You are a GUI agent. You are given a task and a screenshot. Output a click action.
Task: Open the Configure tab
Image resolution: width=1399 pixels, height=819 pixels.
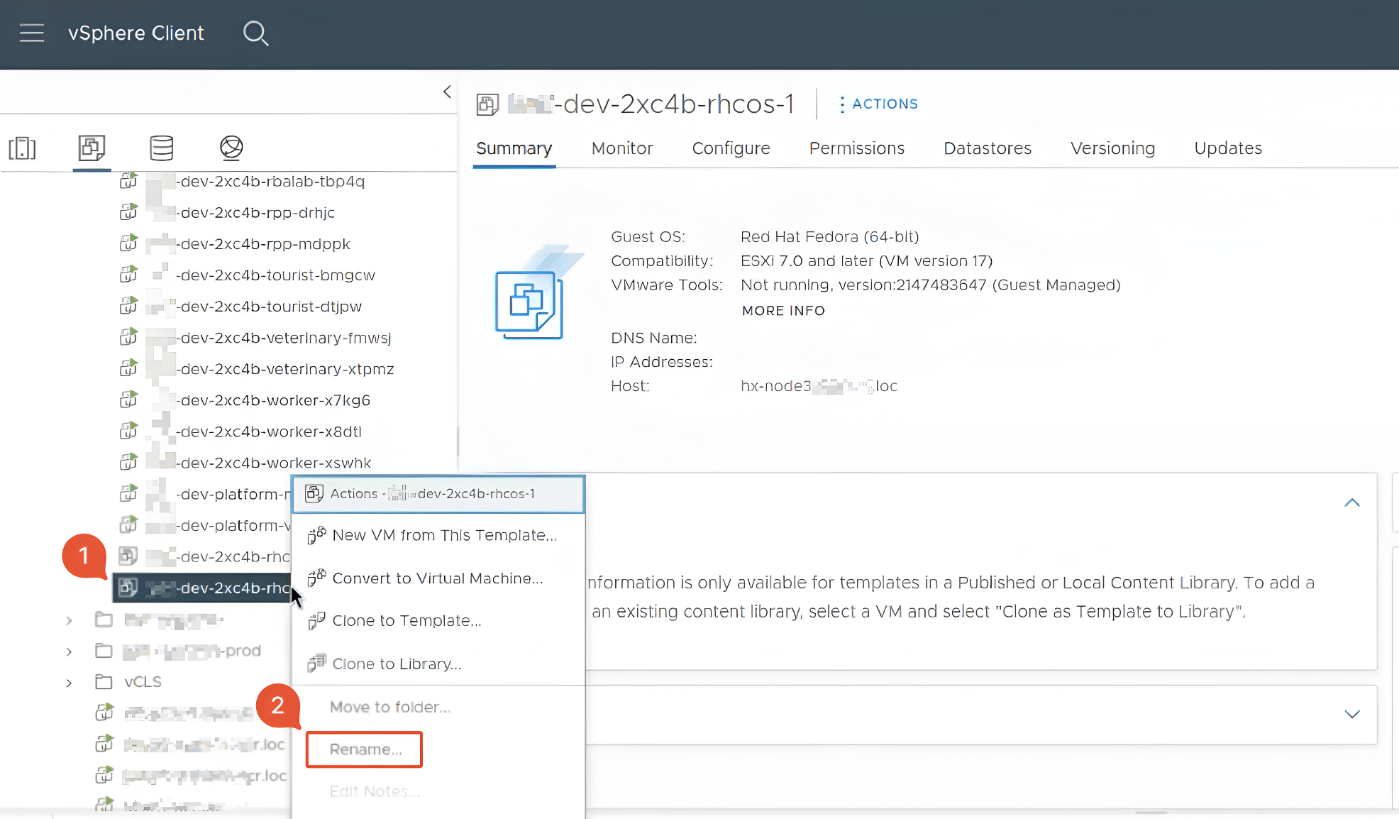tap(731, 148)
